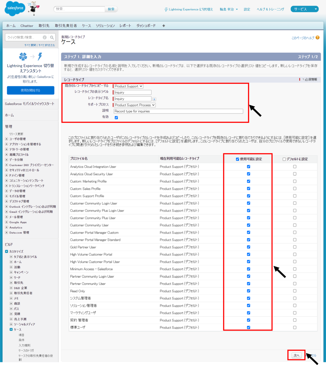Open the レポート tab

pos(125,26)
